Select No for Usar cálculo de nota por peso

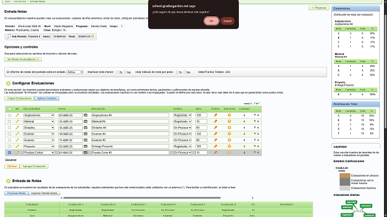click(185, 72)
